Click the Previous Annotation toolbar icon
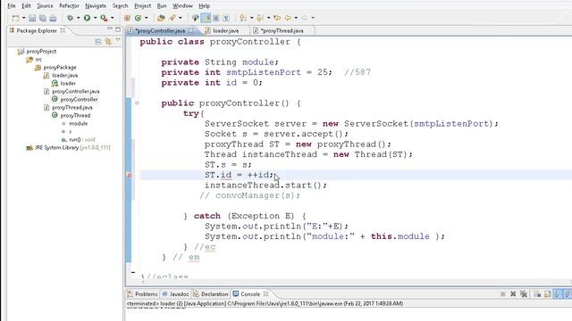The image size is (572, 321). (260, 18)
